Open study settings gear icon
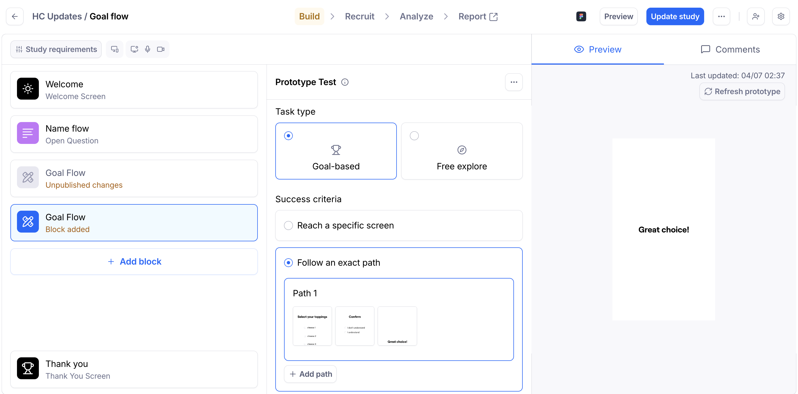The image size is (798, 394). (x=781, y=16)
